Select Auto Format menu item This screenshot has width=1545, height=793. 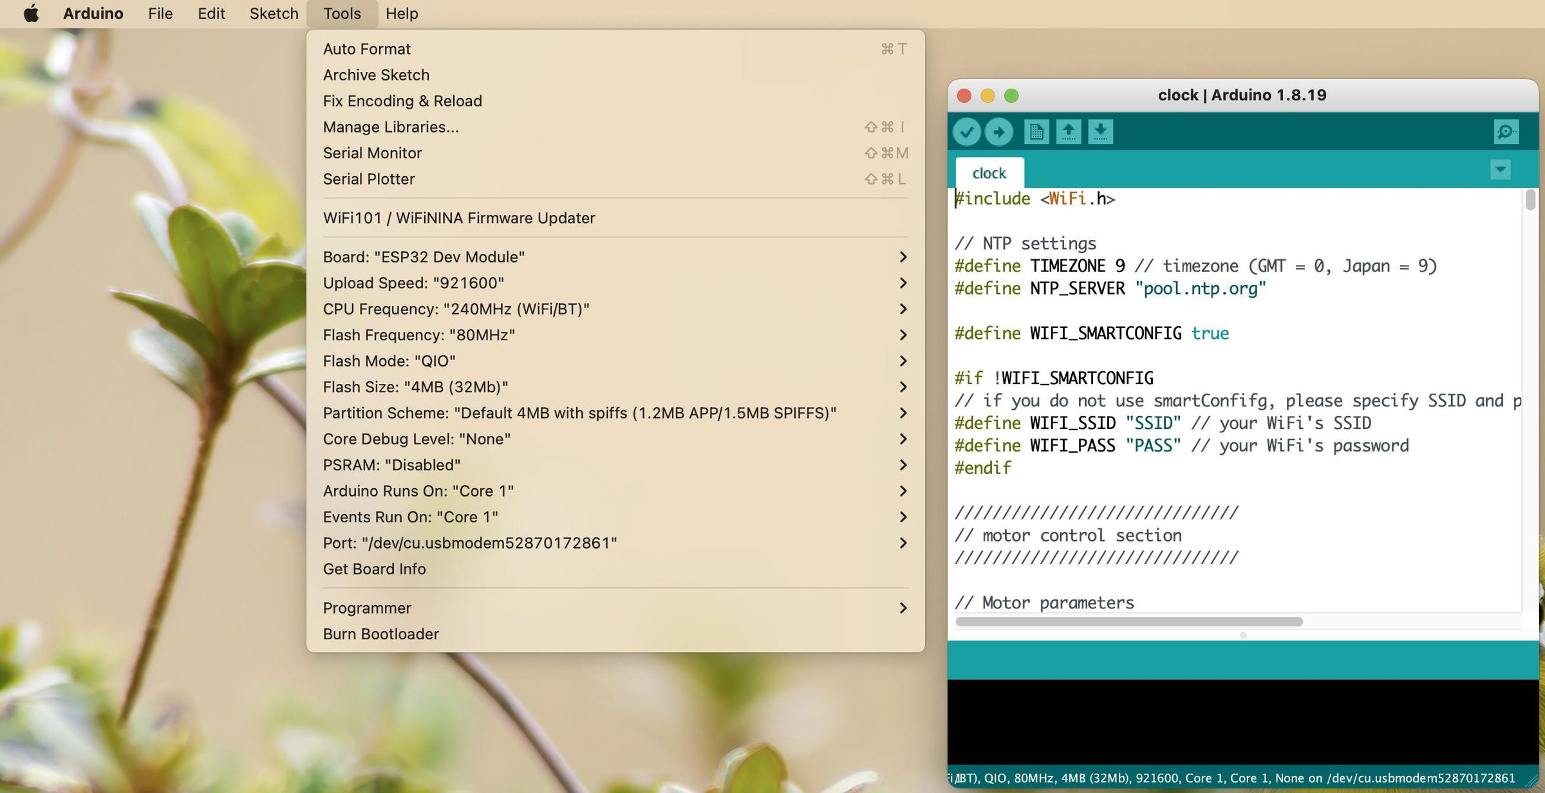(367, 49)
